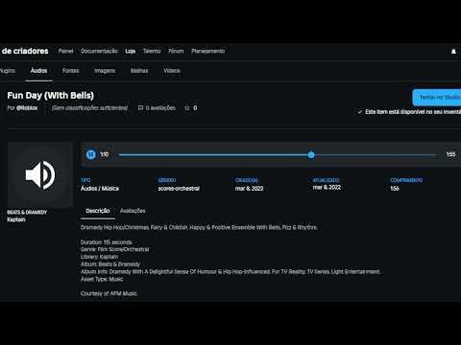Screen dimensions: 461x345
Task: Click the Fun Day (With Bells) title
Action: (51, 96)
